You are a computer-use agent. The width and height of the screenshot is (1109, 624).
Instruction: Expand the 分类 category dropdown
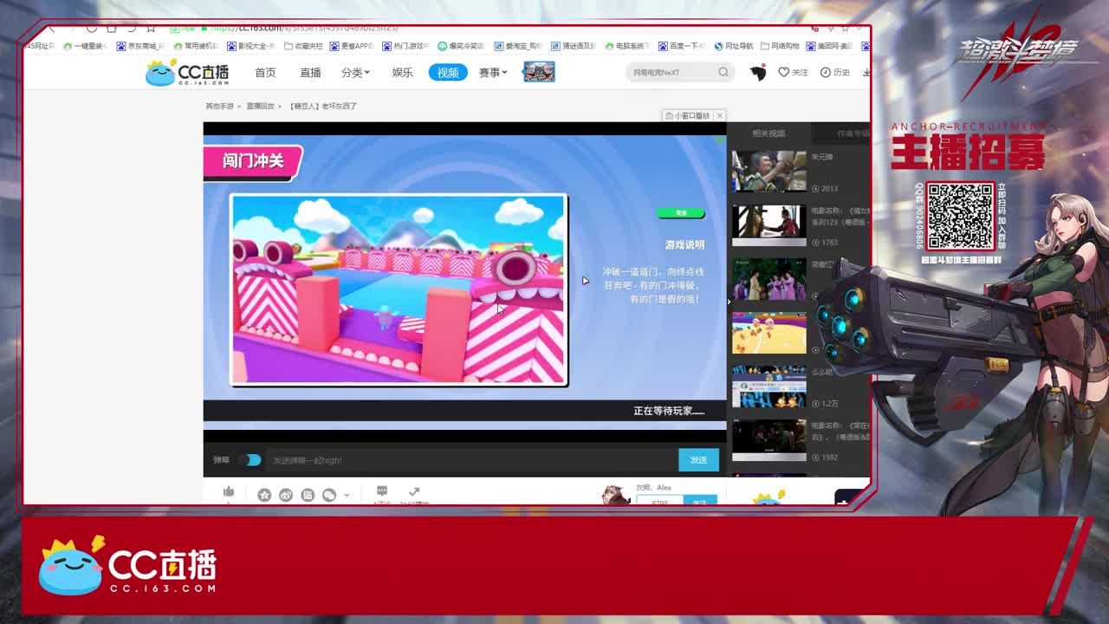pos(355,73)
